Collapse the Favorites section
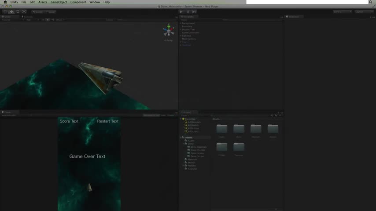The width and height of the screenshot is (376, 211). tap(181, 119)
